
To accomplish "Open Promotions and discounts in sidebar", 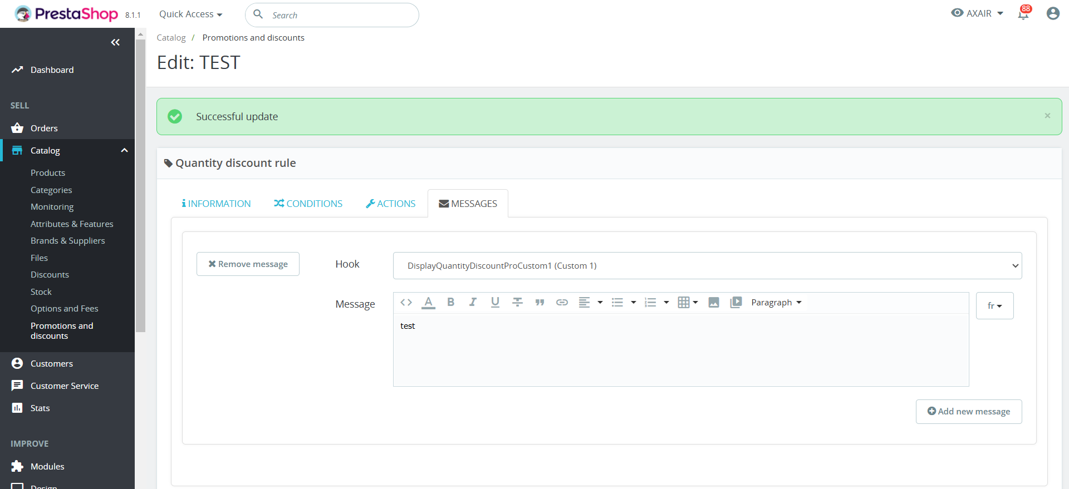I will [x=62, y=330].
